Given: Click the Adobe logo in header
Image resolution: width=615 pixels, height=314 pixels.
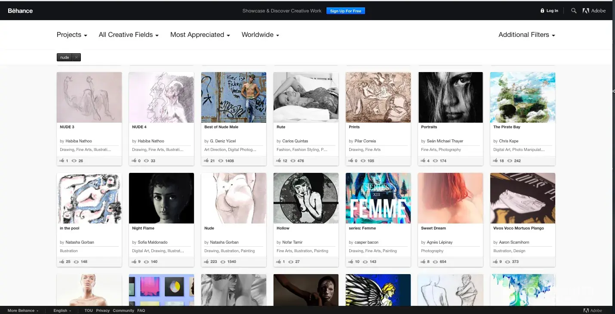Looking at the screenshot, I should (x=594, y=11).
